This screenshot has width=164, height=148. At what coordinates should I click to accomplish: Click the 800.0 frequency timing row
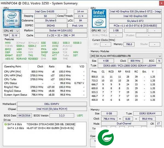pos(123,77)
